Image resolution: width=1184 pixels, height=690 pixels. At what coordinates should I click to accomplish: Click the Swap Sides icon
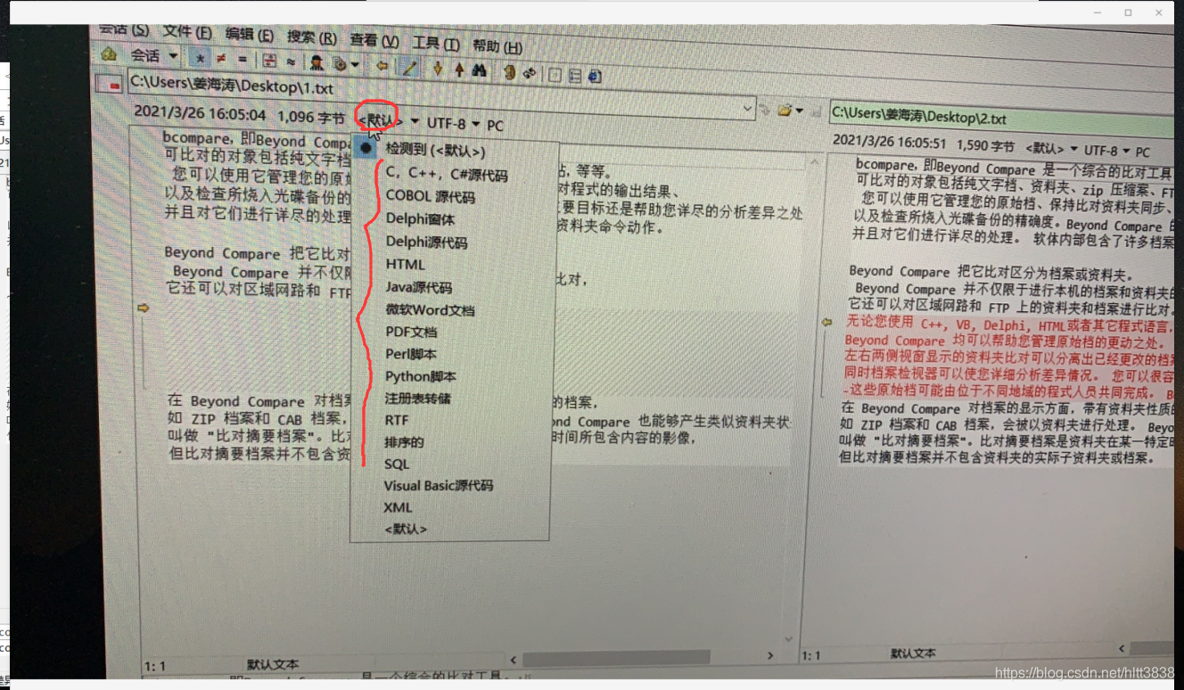pyautogui.click(x=530, y=73)
